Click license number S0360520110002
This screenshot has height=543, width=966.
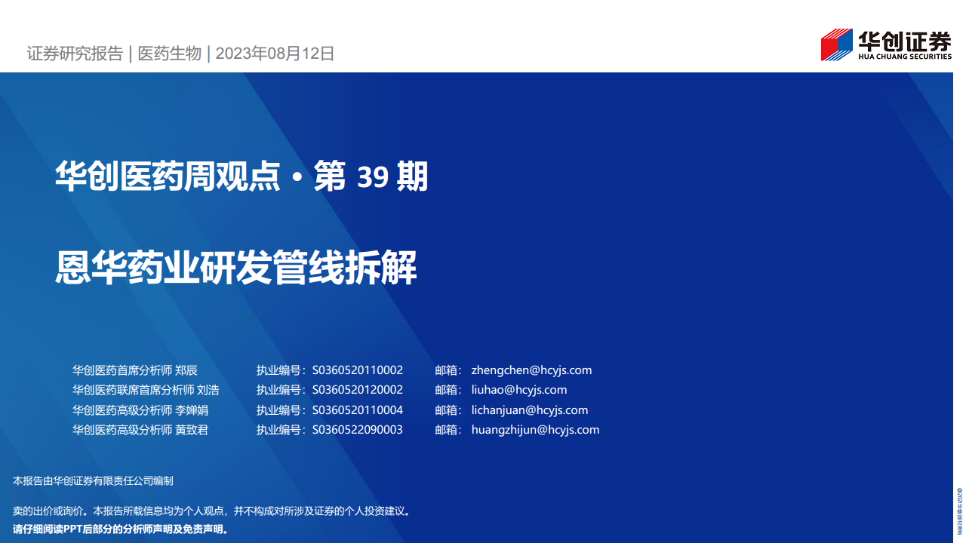click(x=358, y=370)
